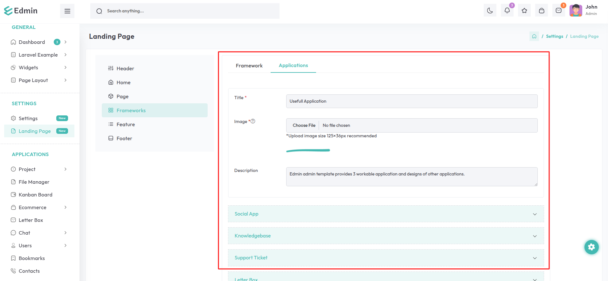Open John Admin profile avatar
Image resolution: width=608 pixels, height=281 pixels.
576,10
